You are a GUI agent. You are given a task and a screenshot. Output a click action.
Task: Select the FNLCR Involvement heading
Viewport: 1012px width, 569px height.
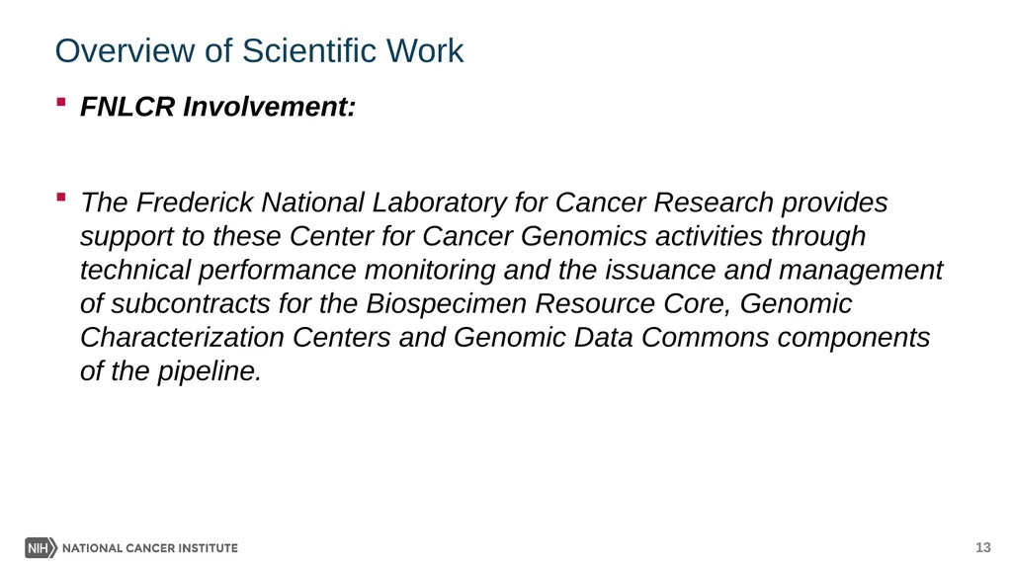tap(217, 107)
